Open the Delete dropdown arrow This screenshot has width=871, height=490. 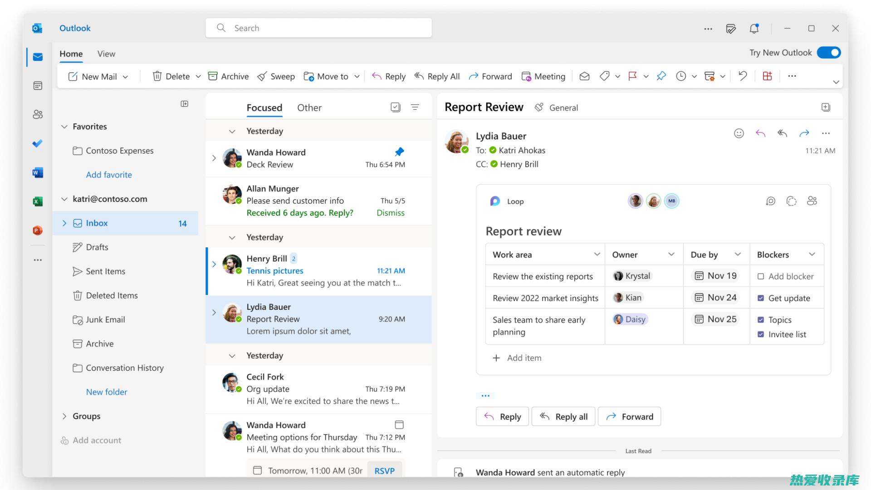[198, 77]
